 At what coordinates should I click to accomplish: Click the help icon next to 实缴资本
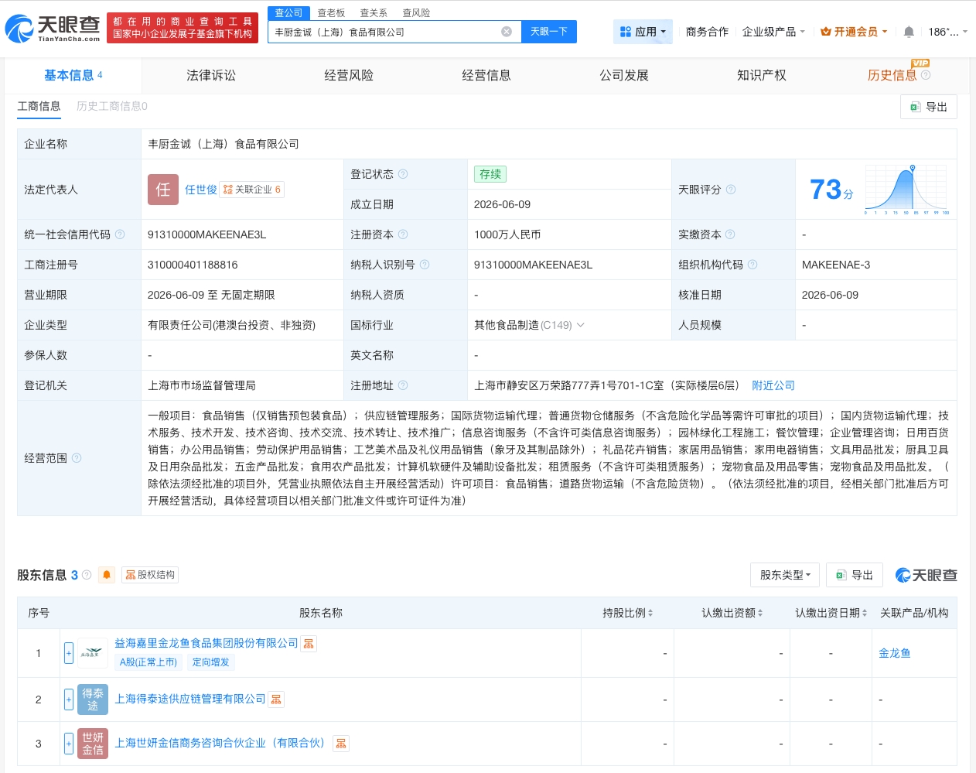[x=730, y=234]
